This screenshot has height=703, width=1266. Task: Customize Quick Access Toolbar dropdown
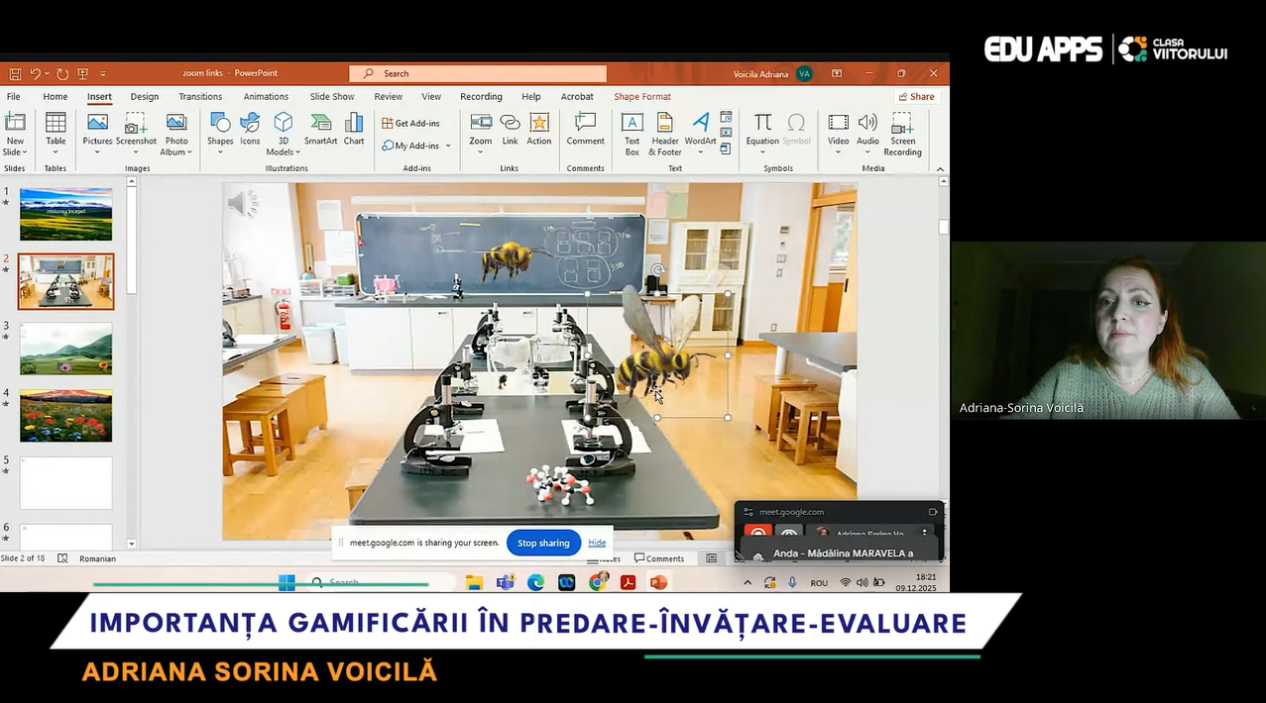103,74
